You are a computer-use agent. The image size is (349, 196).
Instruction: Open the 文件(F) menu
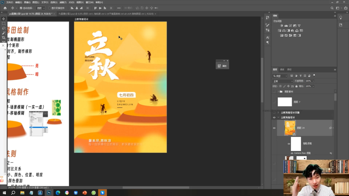pyautogui.click(x=10, y=2)
